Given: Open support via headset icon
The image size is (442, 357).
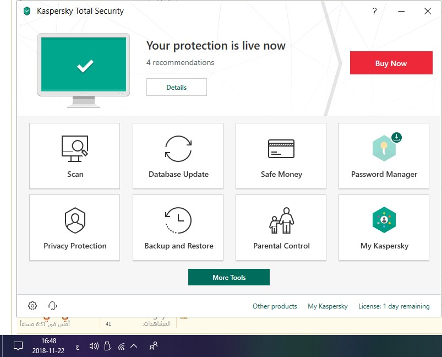Looking at the screenshot, I should (52, 306).
